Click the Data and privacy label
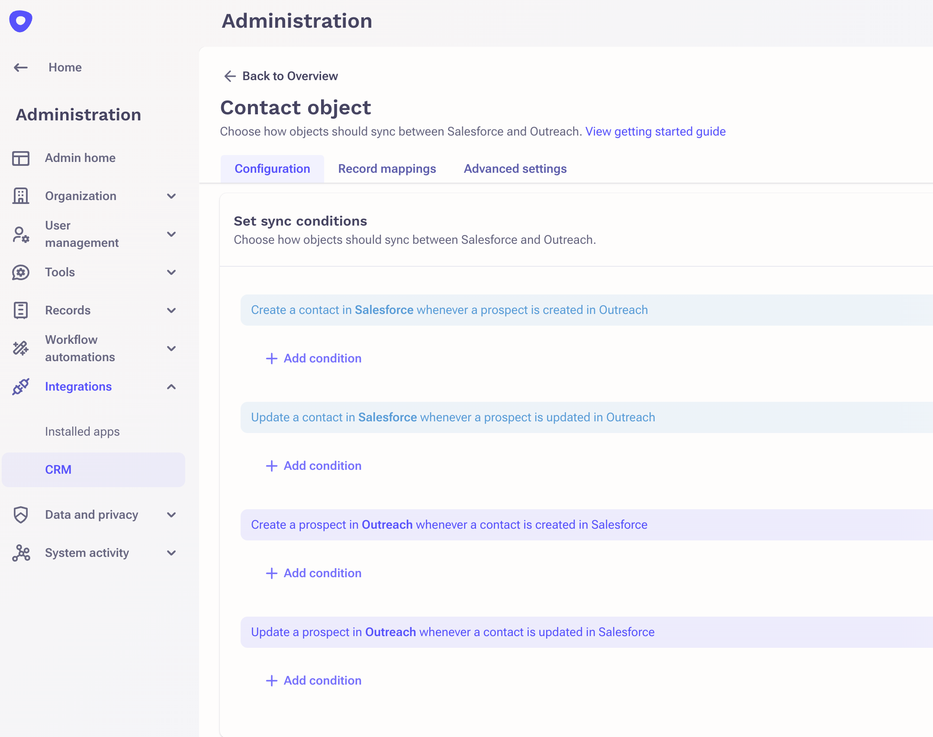The height and width of the screenshot is (737, 933). (91, 515)
